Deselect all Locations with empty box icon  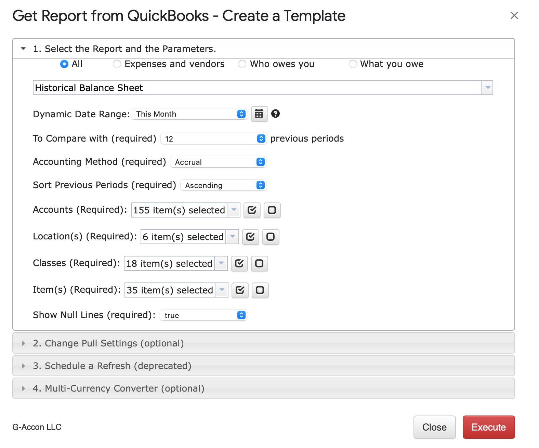tap(271, 237)
